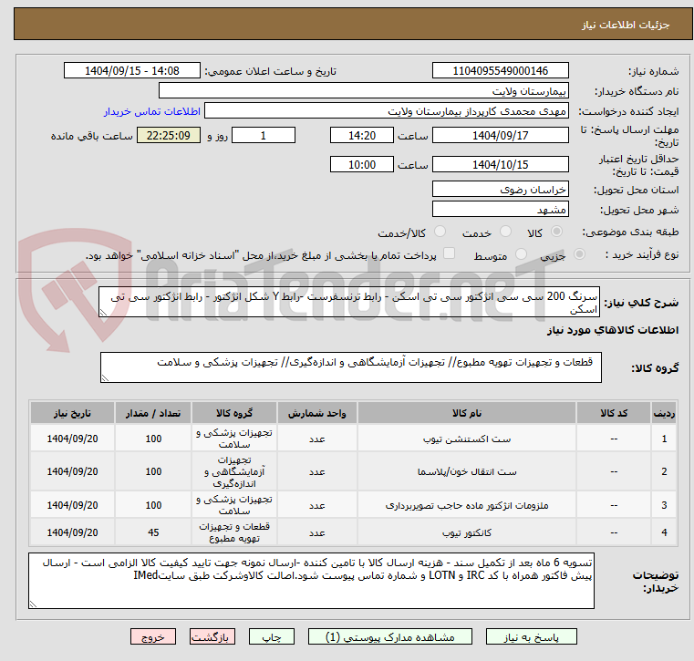Click group قطعات و تجهیزات تهویه مطبوع cell
694x661 pixels.
pos(234,532)
